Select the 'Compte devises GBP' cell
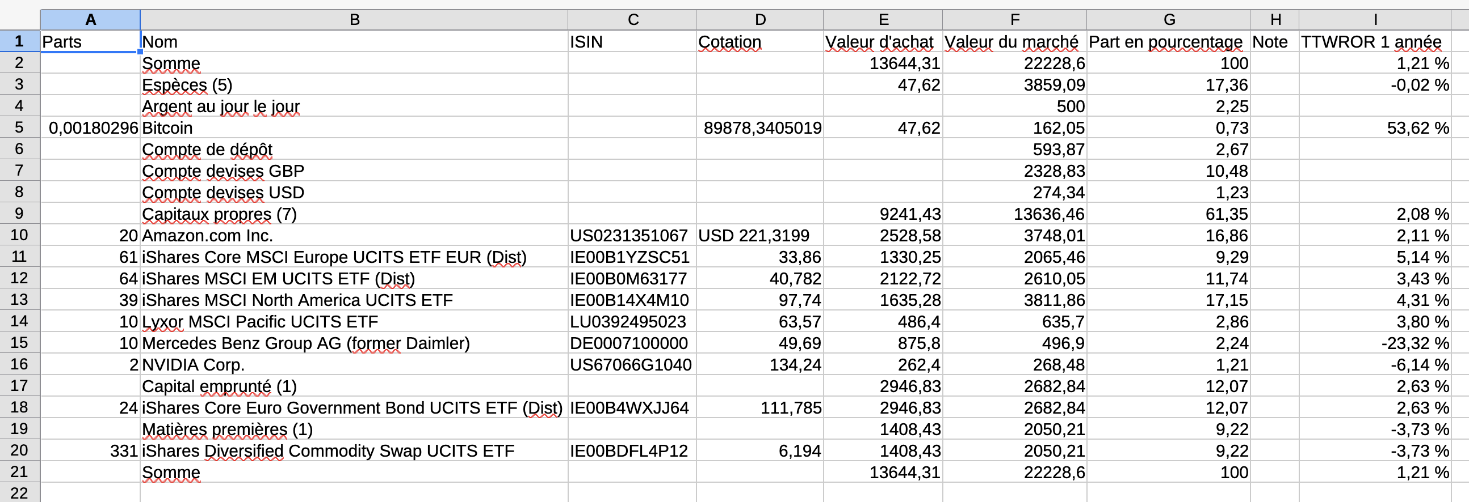The height and width of the screenshot is (502, 1469). 354,171
